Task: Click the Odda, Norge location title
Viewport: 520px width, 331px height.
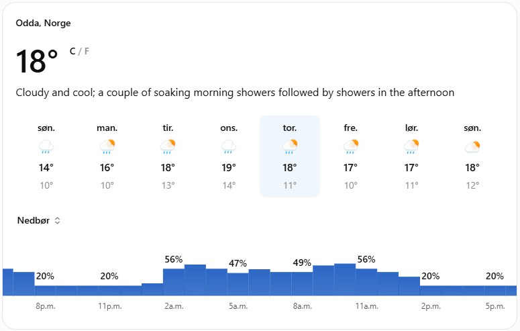Action: coord(43,23)
